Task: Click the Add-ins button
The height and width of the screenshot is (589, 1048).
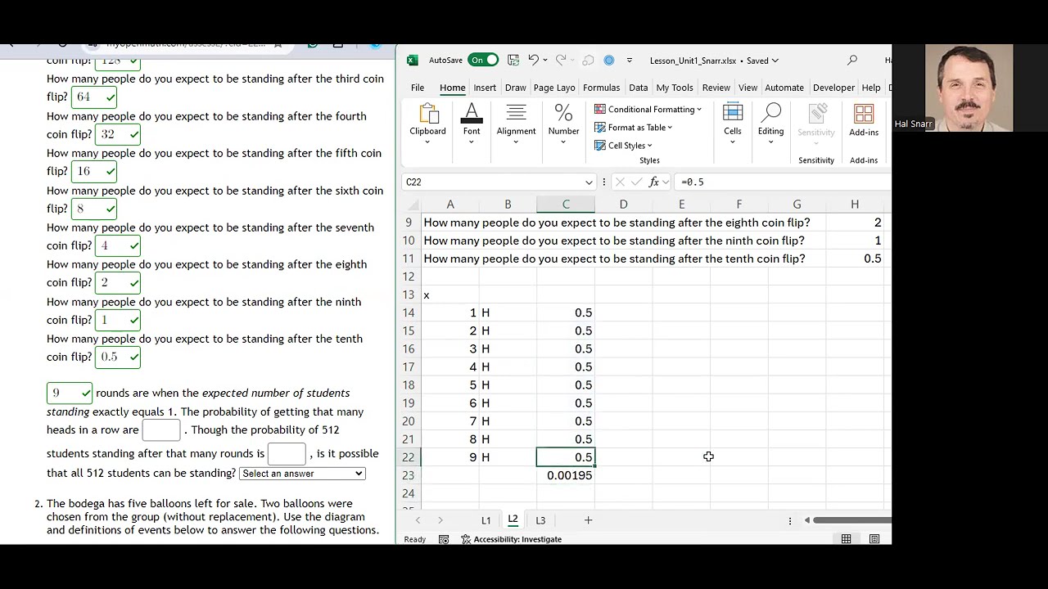Action: (x=864, y=121)
